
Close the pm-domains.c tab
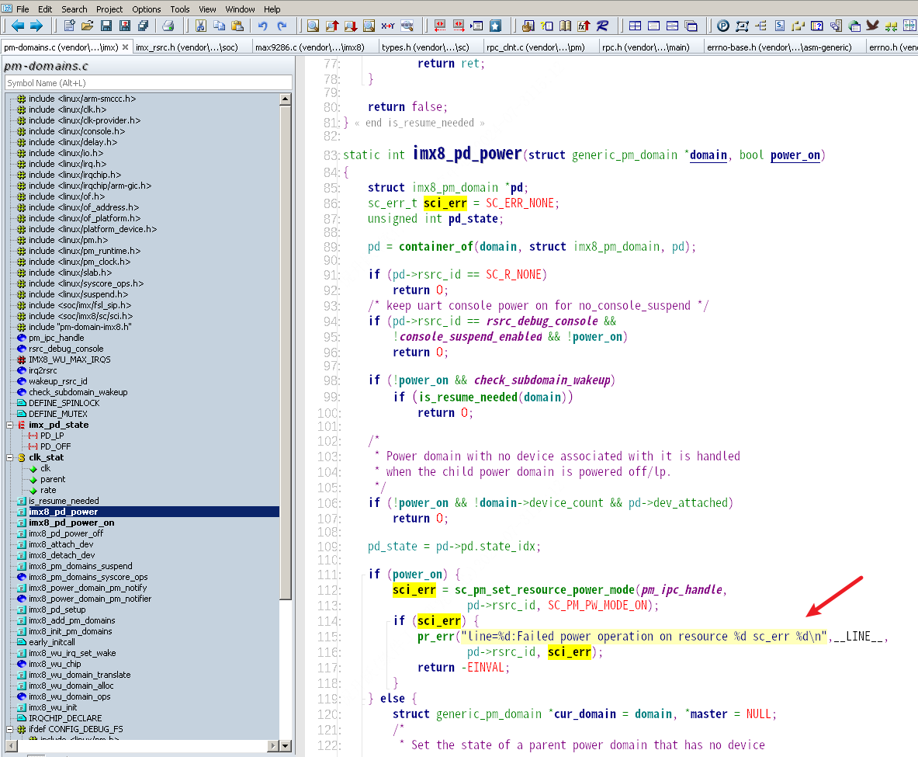click(126, 47)
